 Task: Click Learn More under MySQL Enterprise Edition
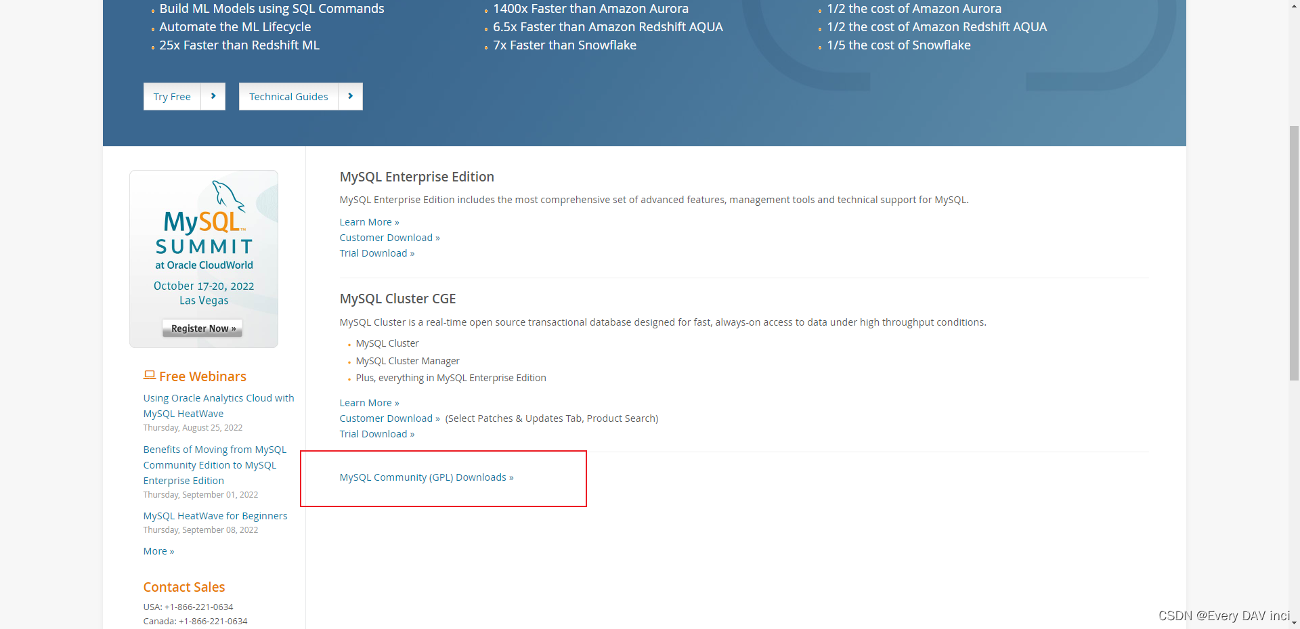pos(370,222)
